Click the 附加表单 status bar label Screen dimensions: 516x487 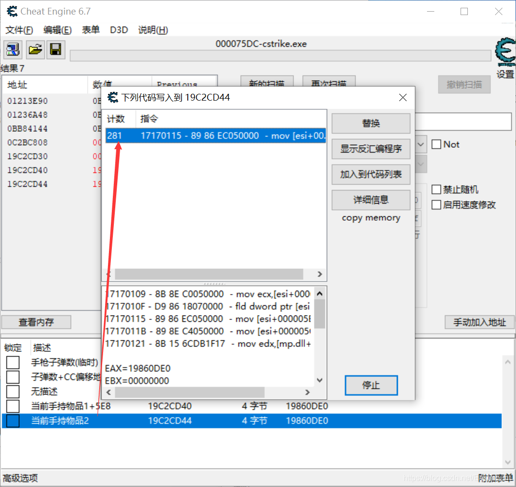click(495, 478)
